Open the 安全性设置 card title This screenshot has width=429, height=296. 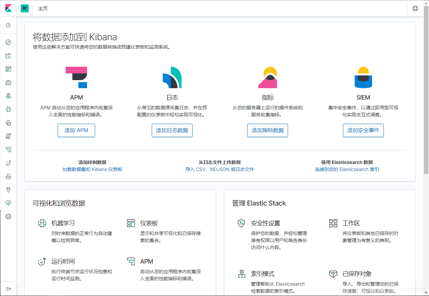266,223
